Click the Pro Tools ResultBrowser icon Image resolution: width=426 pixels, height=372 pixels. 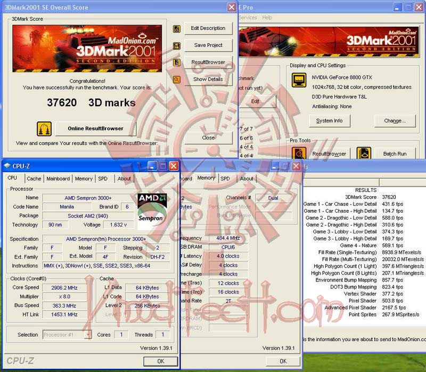point(299,153)
